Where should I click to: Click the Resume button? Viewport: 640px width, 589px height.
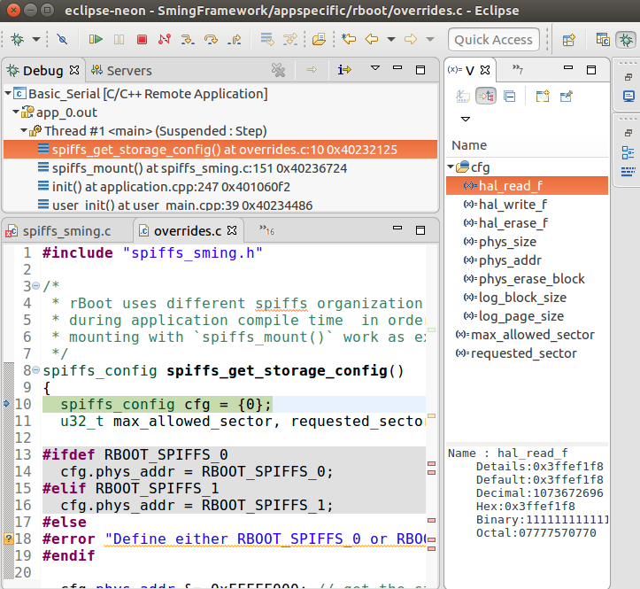tap(96, 39)
